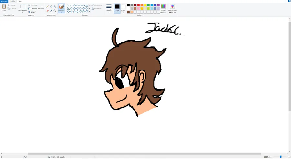Pick the red color swatch
This screenshot has height=159, width=291.
tap(138, 5)
